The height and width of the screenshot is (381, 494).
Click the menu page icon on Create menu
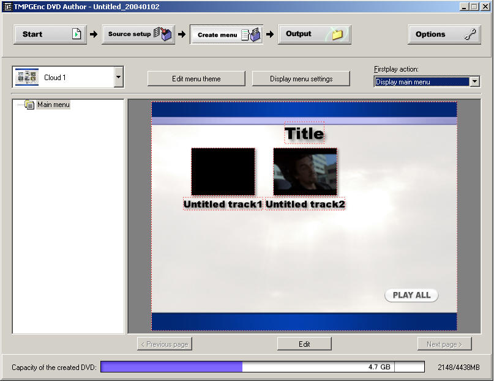point(251,34)
